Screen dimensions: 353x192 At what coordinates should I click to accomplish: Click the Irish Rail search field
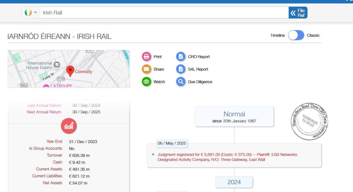coord(164,13)
